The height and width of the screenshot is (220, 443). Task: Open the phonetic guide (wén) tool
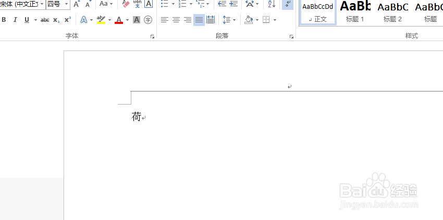(137, 4)
